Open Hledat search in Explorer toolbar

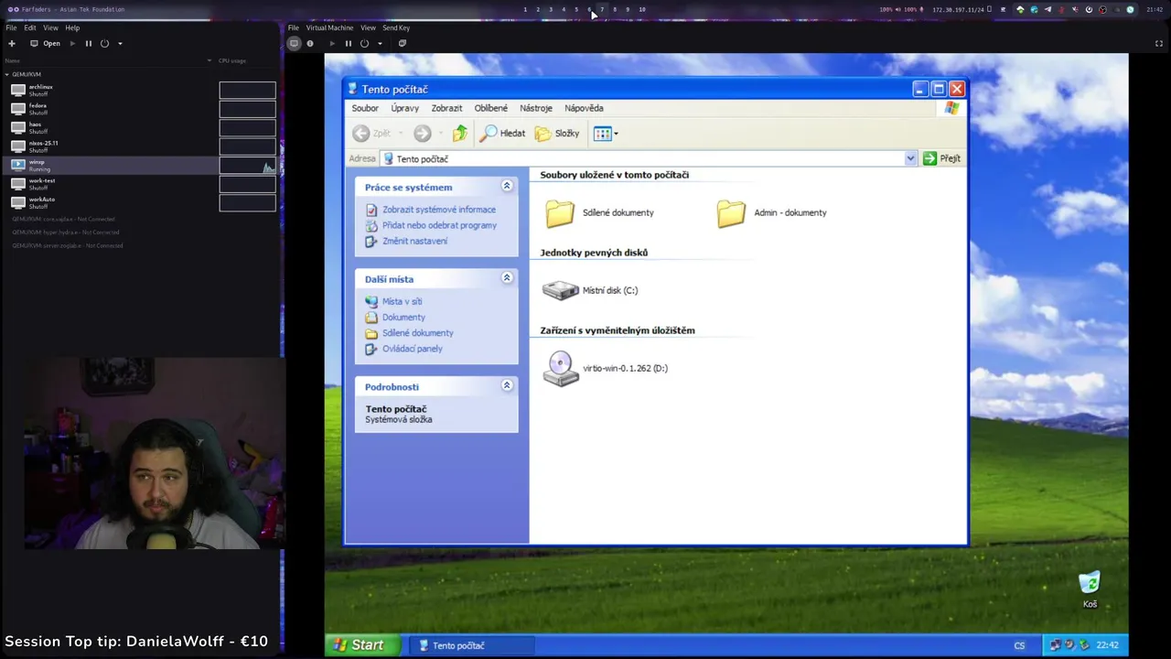502,134
